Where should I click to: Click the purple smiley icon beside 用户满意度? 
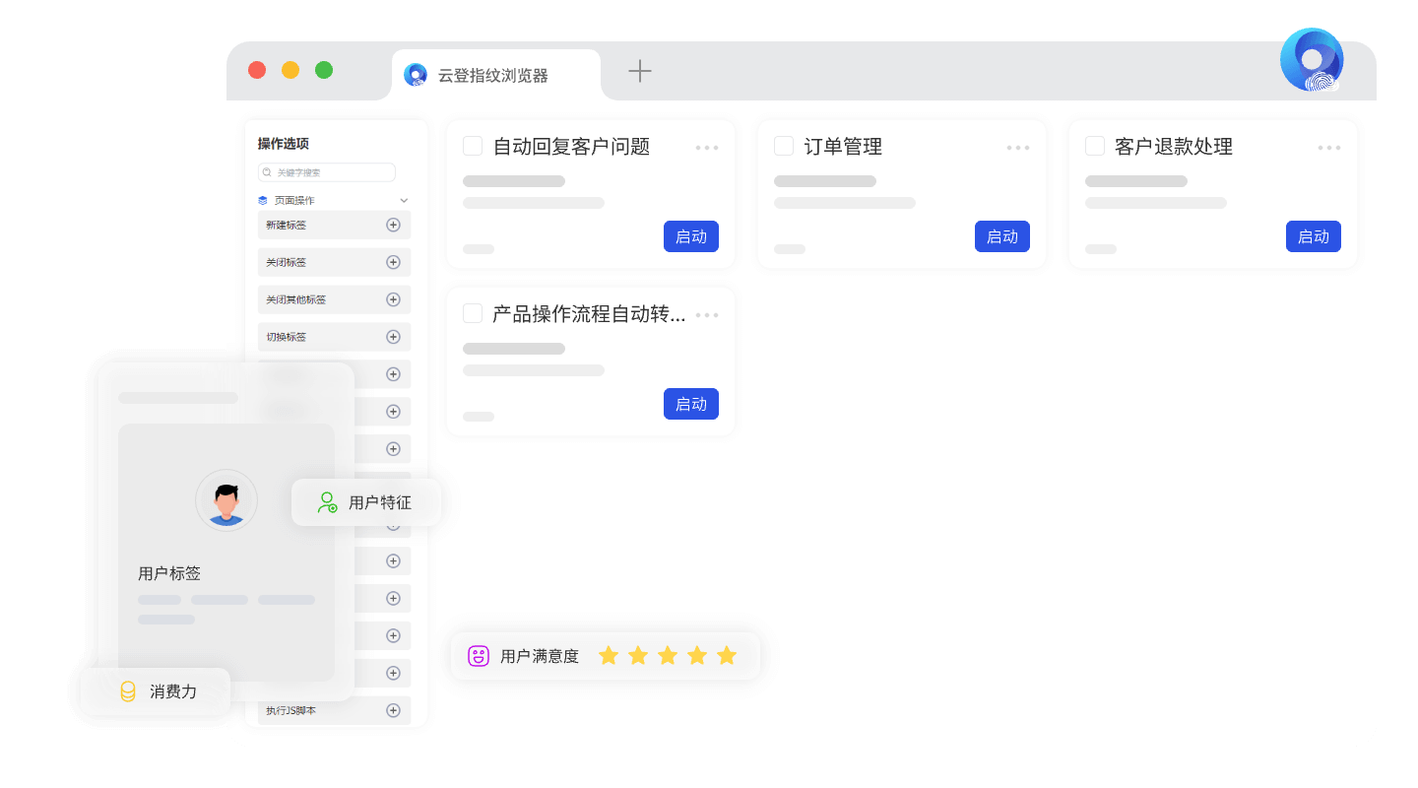point(479,655)
